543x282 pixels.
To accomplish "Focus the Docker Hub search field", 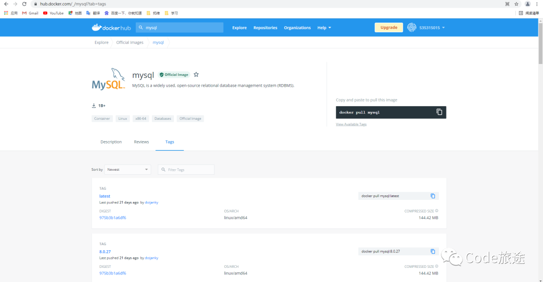I will (179, 27).
